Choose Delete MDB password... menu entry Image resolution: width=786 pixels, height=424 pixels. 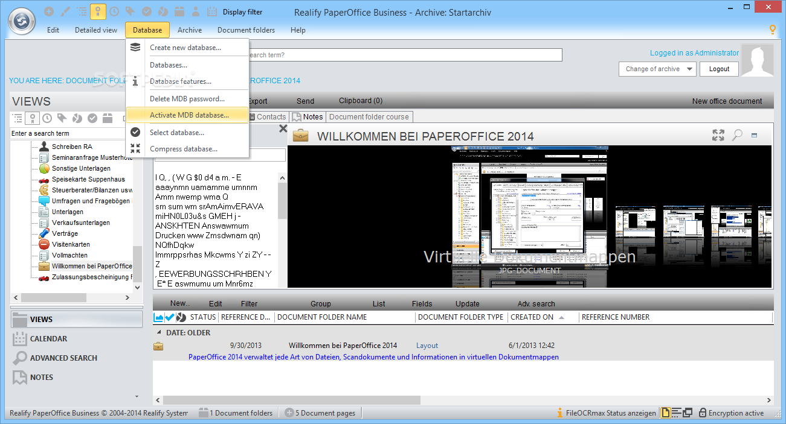(187, 98)
